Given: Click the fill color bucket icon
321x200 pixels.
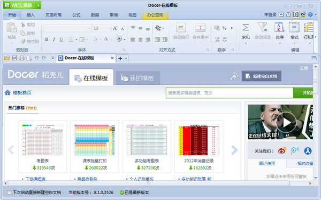Looking at the screenshot, I should [95, 39].
